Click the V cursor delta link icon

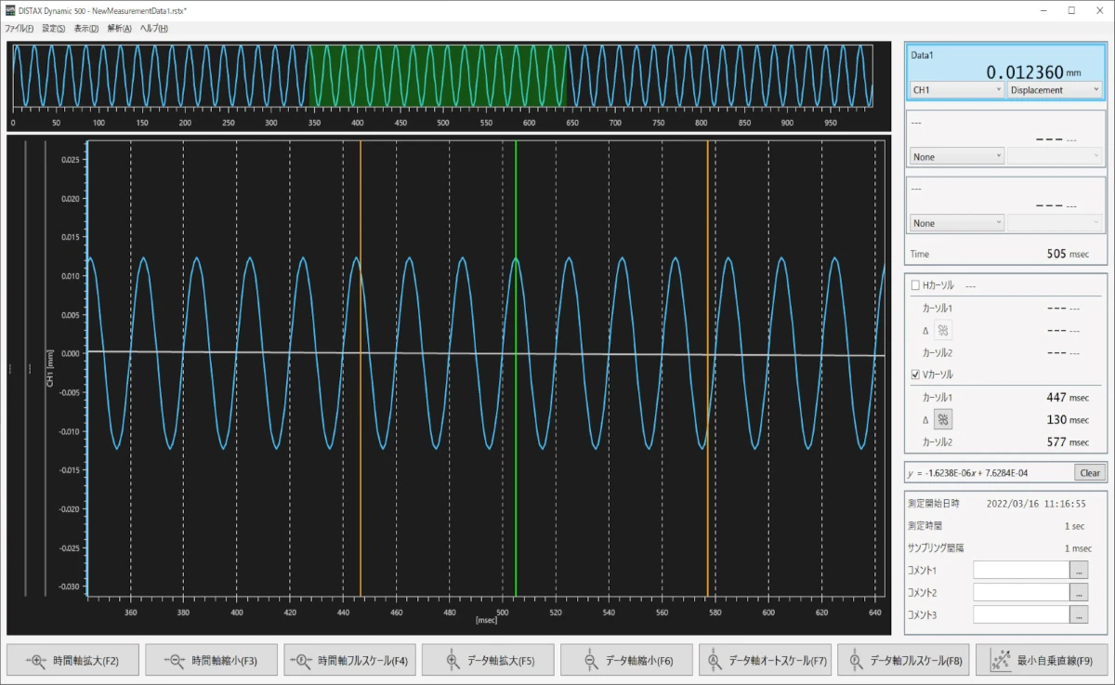[943, 419]
